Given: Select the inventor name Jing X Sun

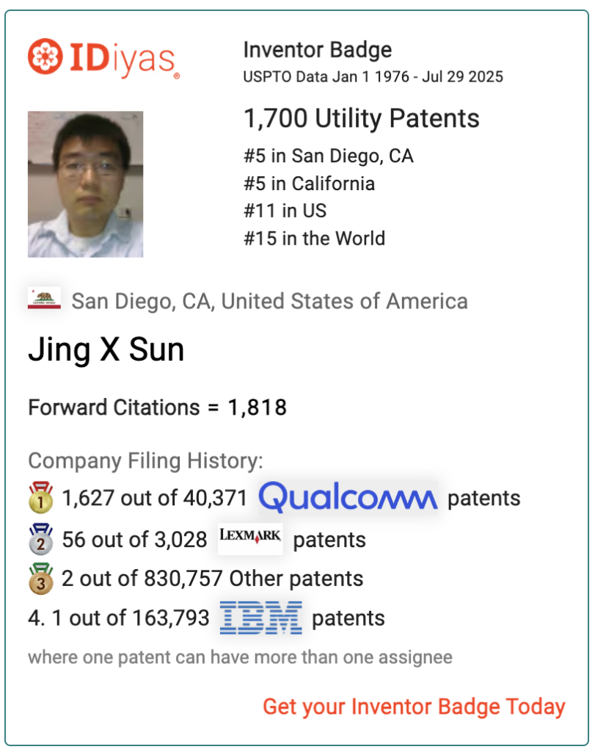Looking at the screenshot, I should point(106,350).
